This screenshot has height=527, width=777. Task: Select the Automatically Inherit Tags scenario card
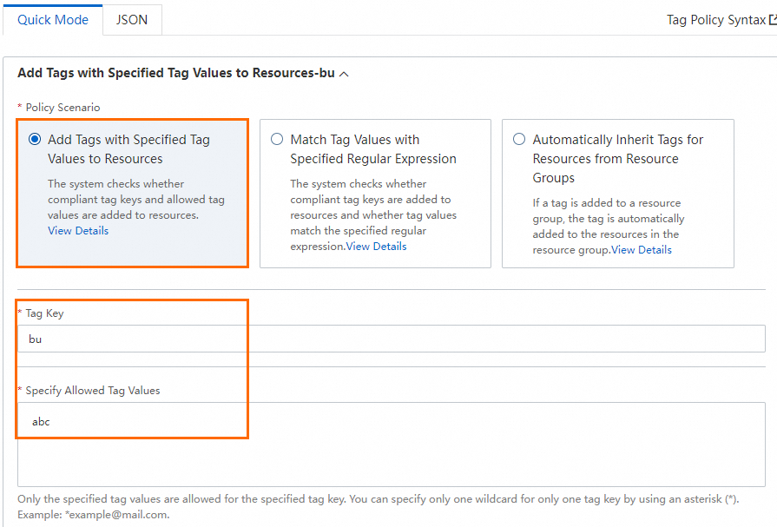click(x=617, y=193)
